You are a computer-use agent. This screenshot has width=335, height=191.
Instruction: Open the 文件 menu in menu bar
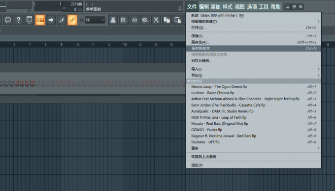tap(192, 7)
